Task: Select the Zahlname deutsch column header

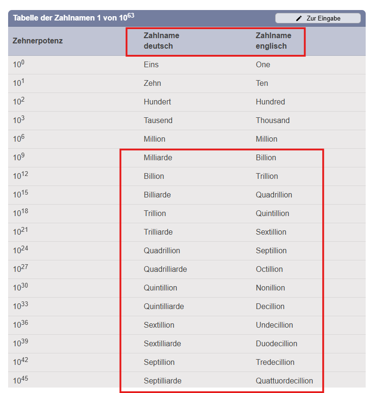Action: (x=161, y=41)
